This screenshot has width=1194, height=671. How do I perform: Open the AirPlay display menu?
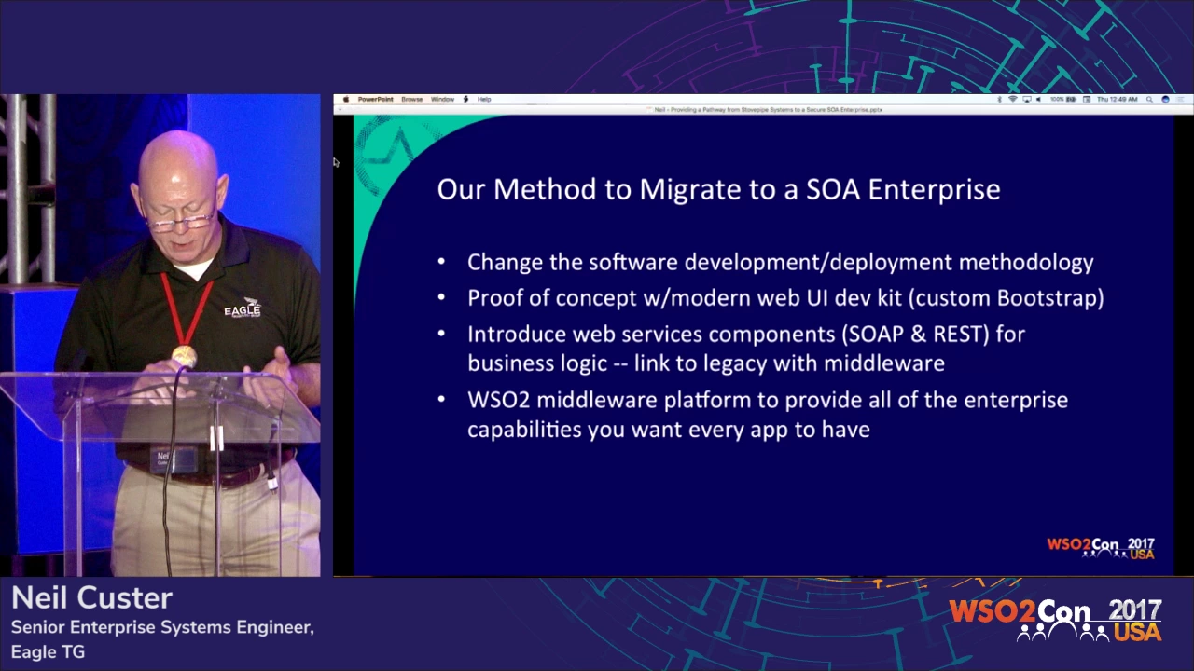tap(1027, 99)
